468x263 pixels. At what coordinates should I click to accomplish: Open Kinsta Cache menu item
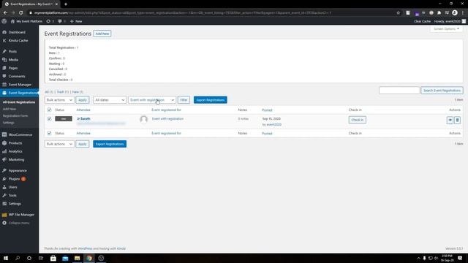[18, 41]
